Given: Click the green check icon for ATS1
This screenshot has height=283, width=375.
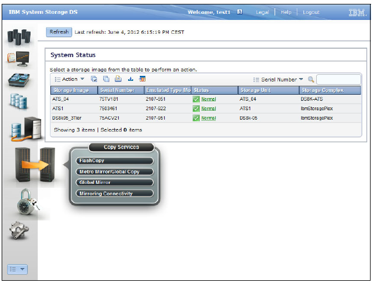Looking at the screenshot, I should pos(196,109).
